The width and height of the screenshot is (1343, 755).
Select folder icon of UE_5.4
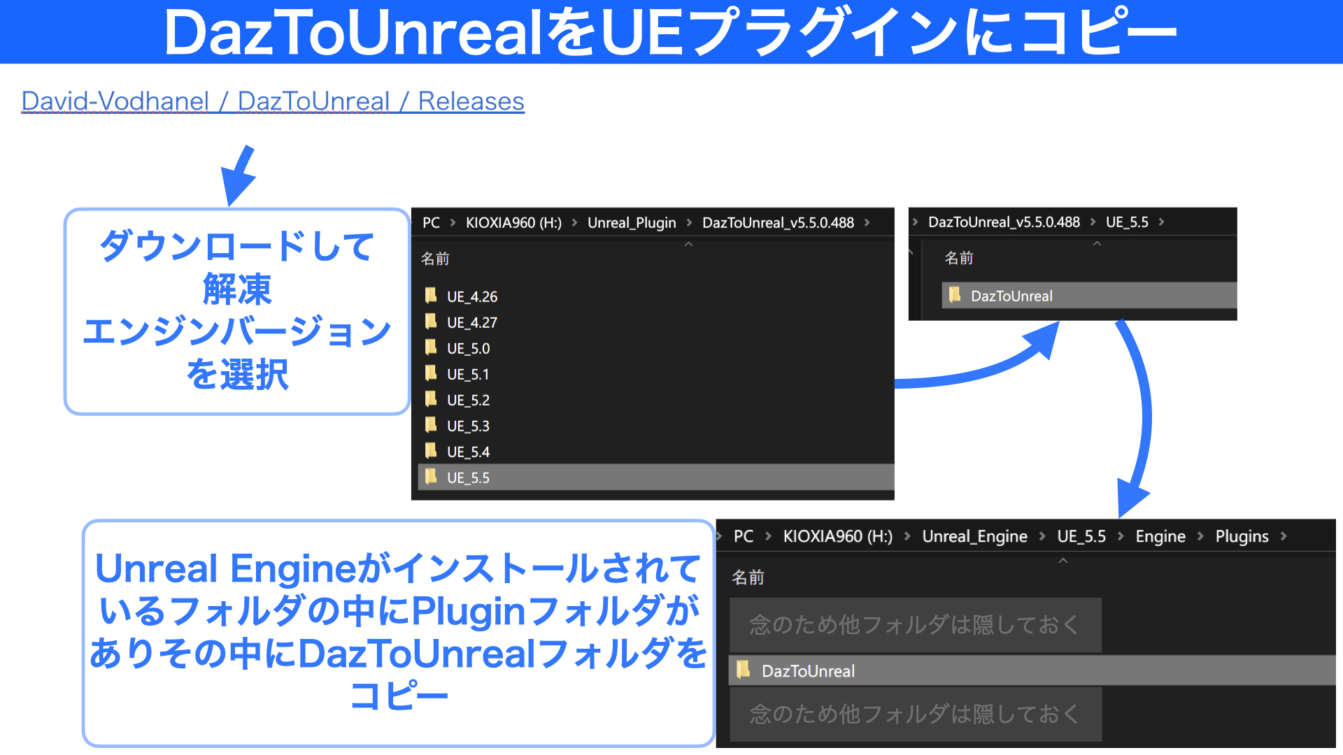431,451
